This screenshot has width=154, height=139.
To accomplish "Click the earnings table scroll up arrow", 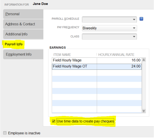I will point(144,60).
